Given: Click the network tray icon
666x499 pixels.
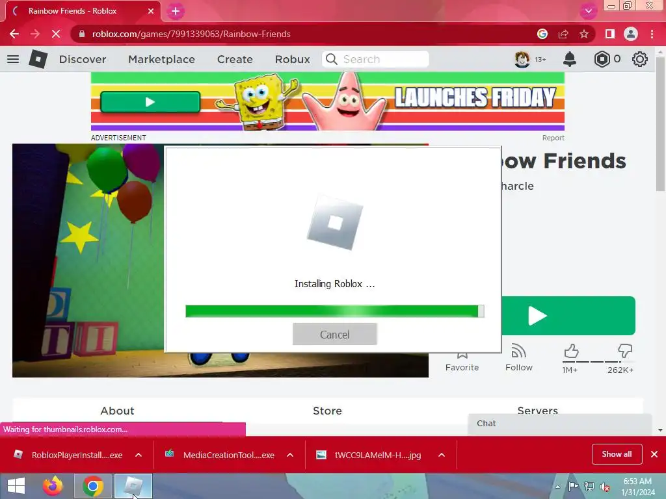Looking at the screenshot, I should tap(589, 487).
